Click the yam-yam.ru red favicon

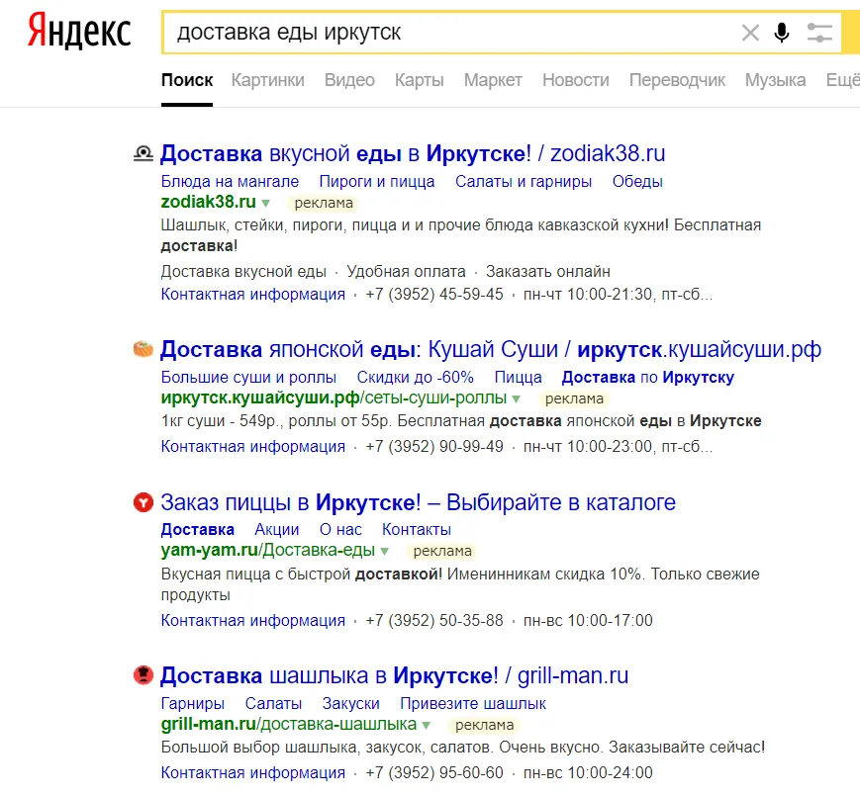(143, 501)
